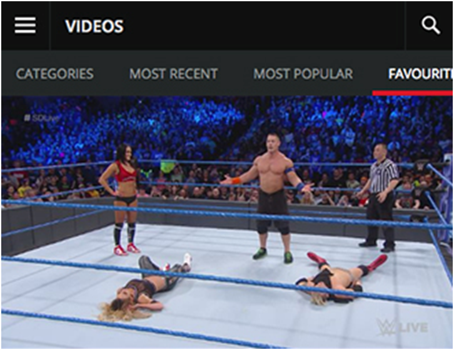Click the standing wrestler's green sneakers
Image resolution: width=454 pixels, height=350 pixels.
coord(273,255)
